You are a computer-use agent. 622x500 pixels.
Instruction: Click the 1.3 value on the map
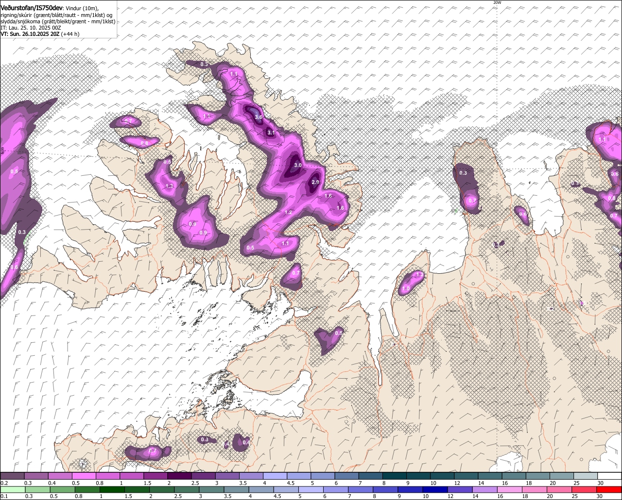[169, 186]
